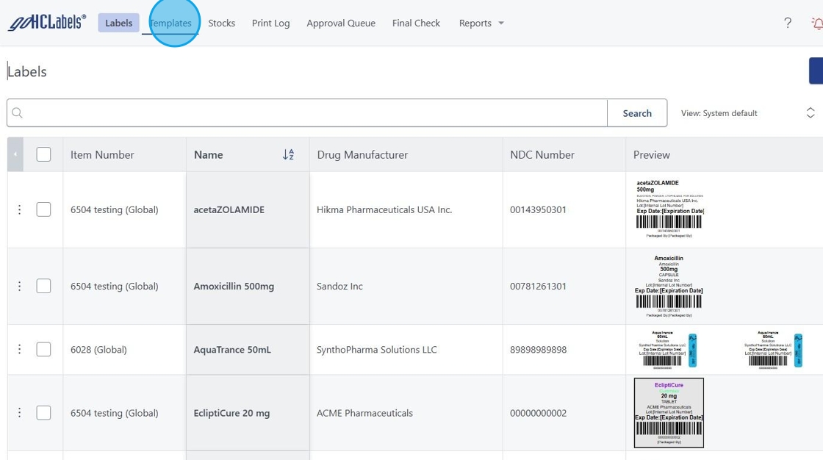Click the HCLabels logo
Screen dimensions: 823x460
pyautogui.click(x=47, y=23)
